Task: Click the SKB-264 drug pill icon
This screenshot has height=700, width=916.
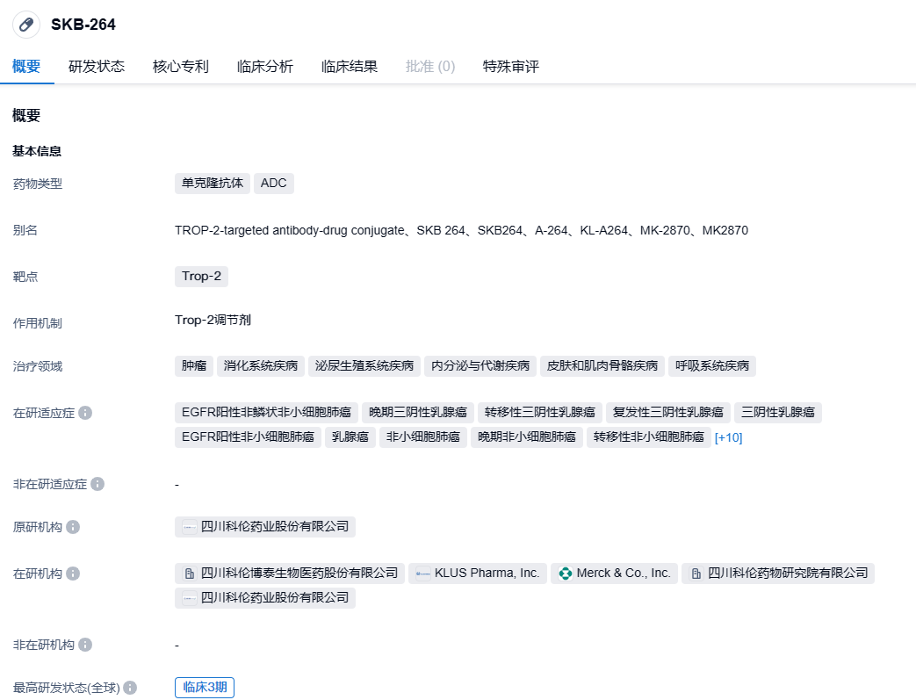Action: (x=26, y=25)
